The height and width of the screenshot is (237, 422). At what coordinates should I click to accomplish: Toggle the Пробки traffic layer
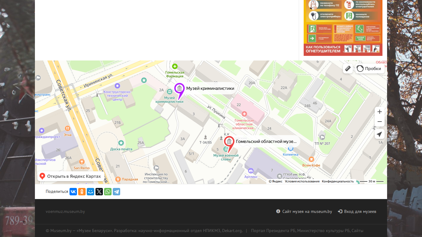pyautogui.click(x=369, y=69)
